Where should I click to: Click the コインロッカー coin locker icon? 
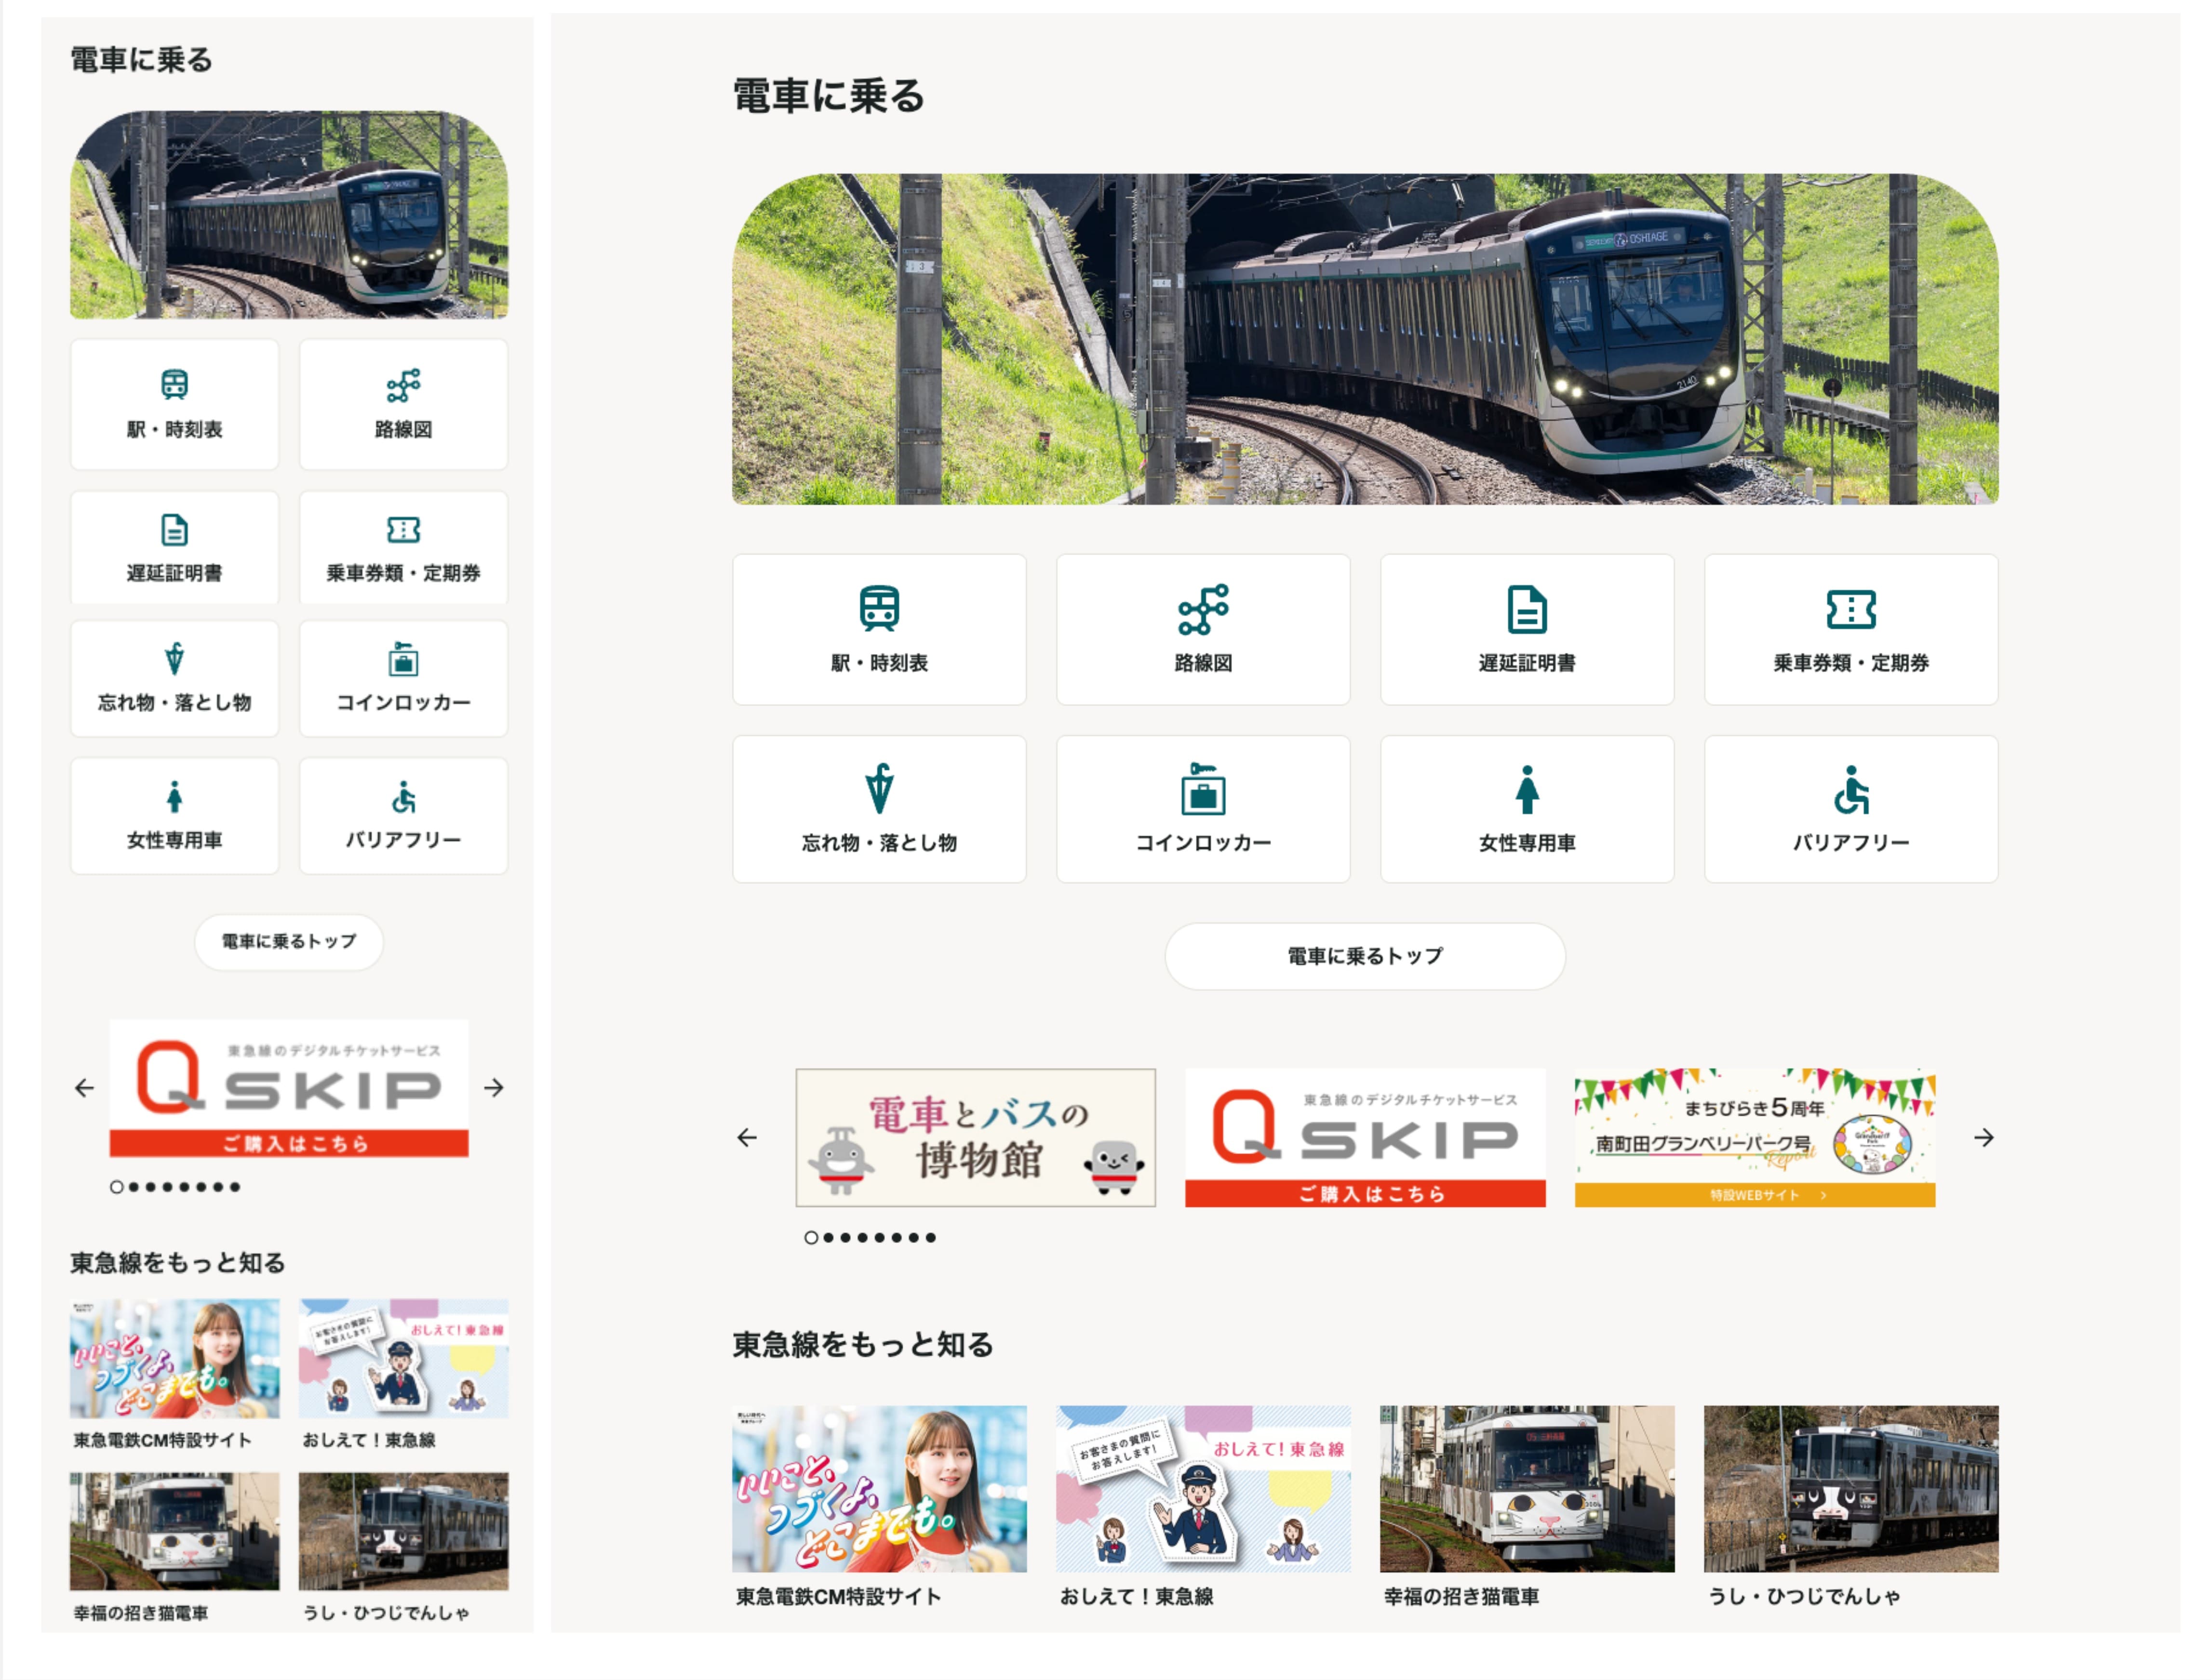tap(1203, 810)
